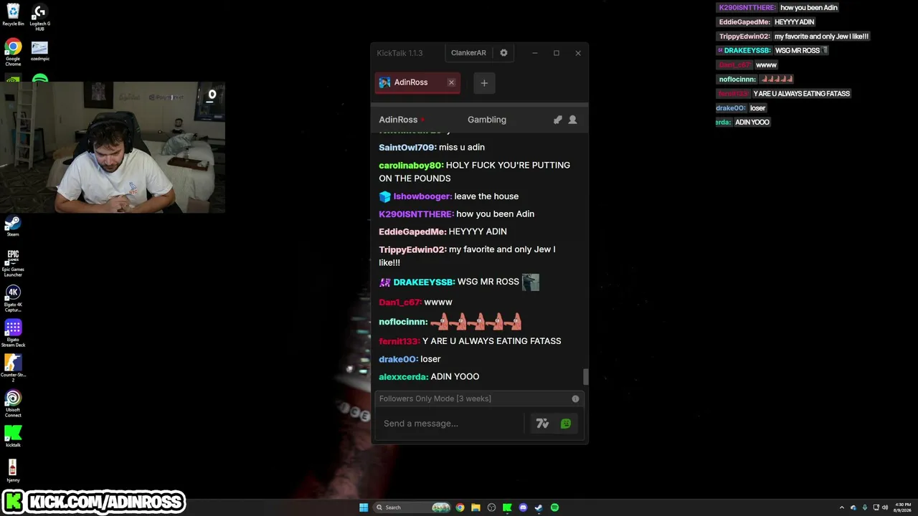Open the Windows Start menu
Viewport: 918px width, 516px height.
click(364, 507)
